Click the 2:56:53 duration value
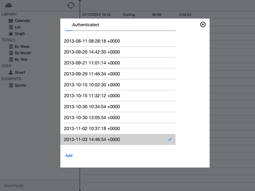Screen dimensions: 255x191 (185, 14)
